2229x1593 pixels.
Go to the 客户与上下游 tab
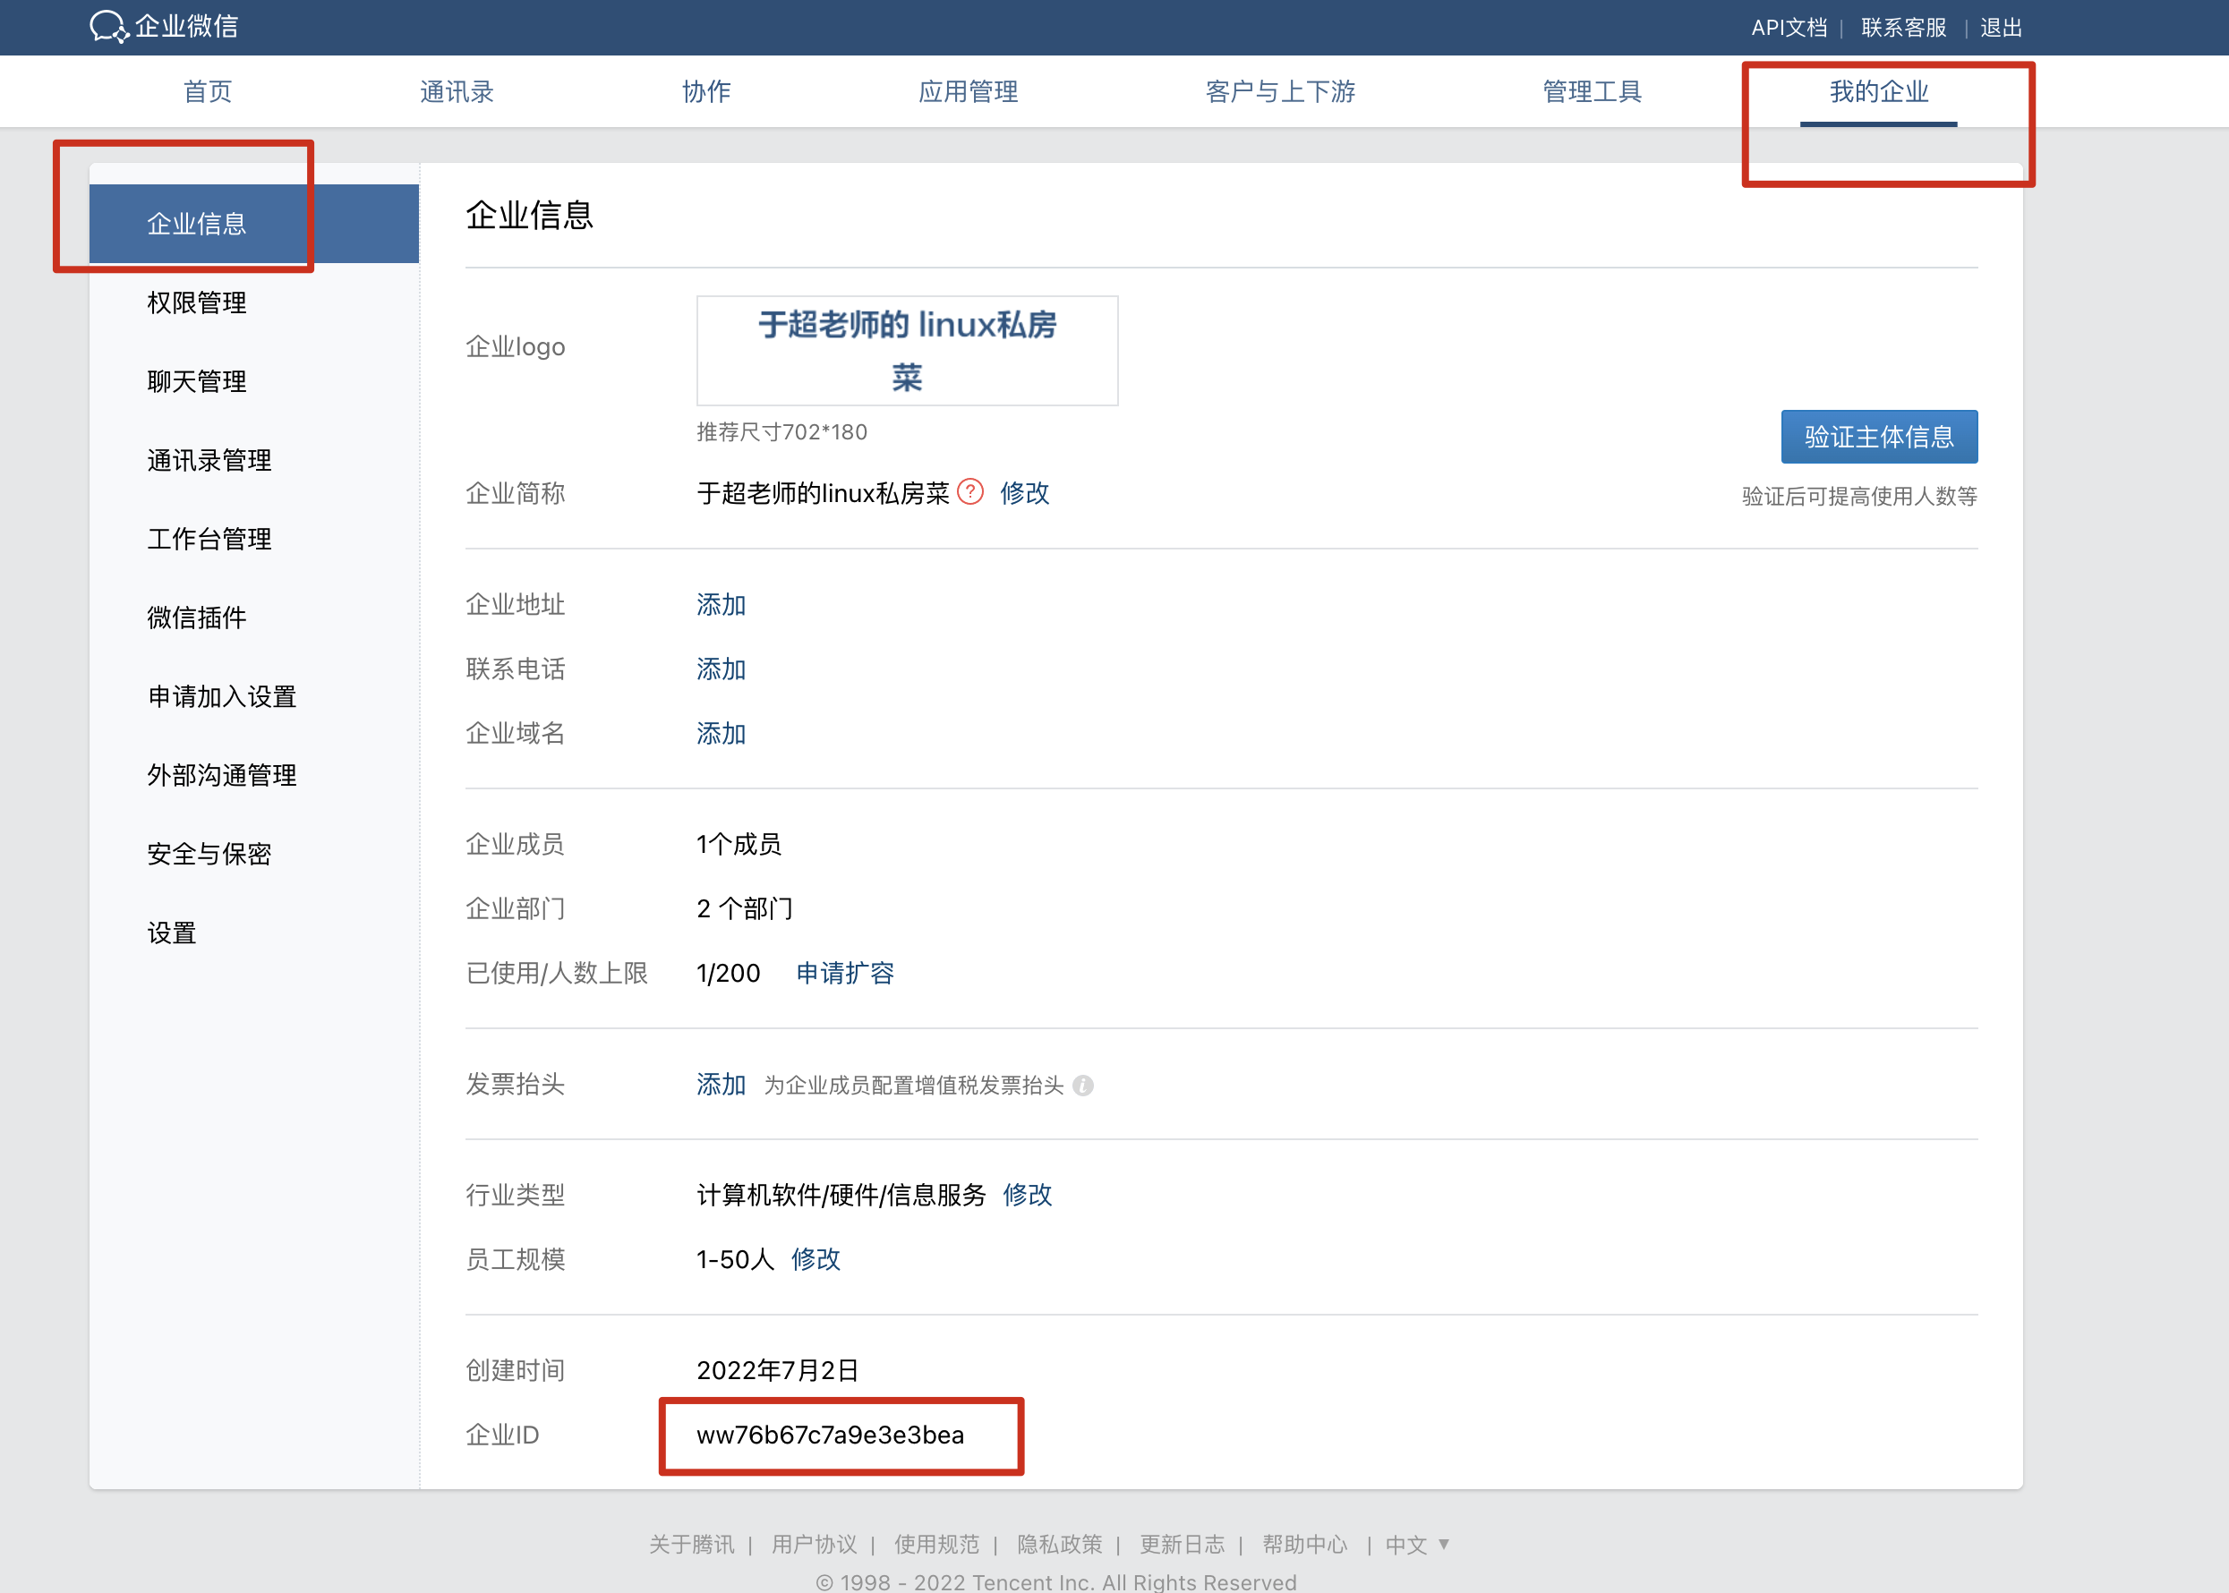[x=1279, y=91]
